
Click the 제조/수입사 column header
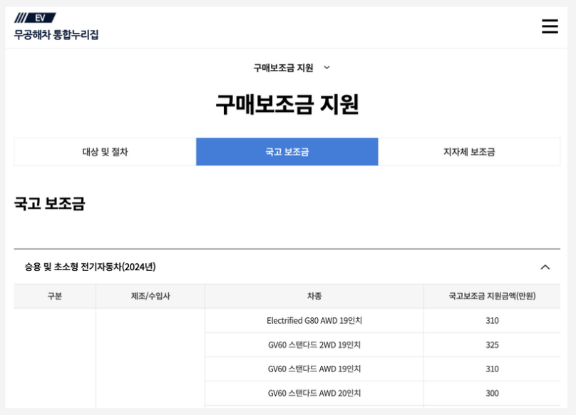point(150,296)
